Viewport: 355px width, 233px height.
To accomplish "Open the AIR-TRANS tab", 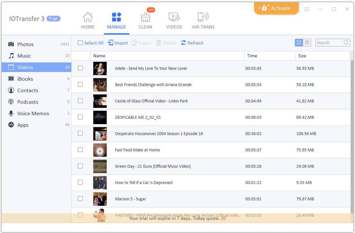I will 203,21.
